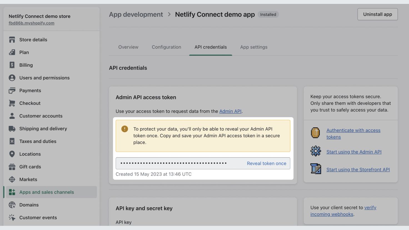
Task: Click the masked access token field
Action: pyautogui.click(x=203, y=163)
